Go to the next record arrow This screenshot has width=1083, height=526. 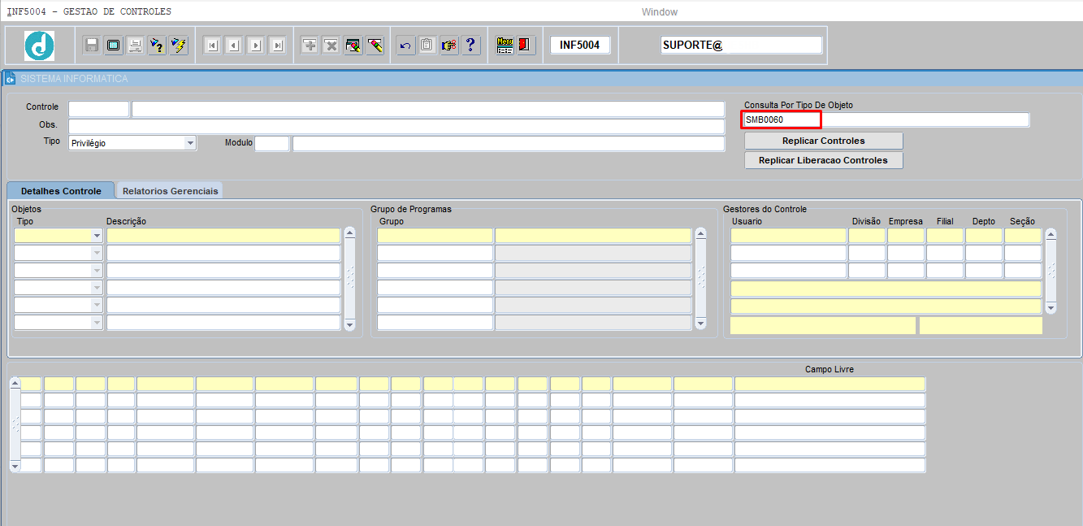tap(255, 46)
